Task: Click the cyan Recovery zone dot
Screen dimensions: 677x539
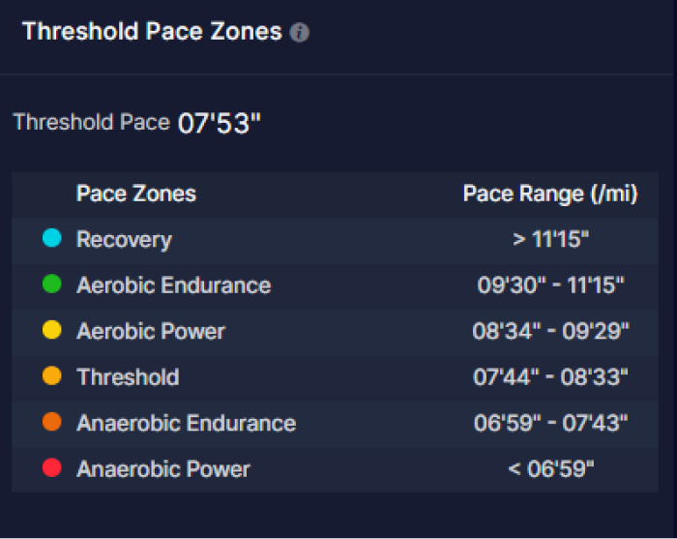Action: [x=52, y=239]
